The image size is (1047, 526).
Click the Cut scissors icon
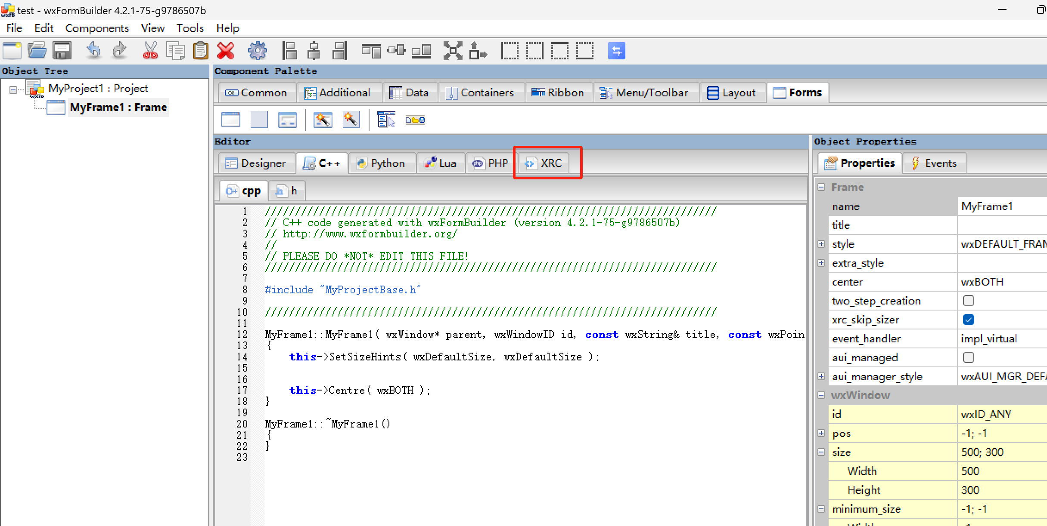pos(150,51)
